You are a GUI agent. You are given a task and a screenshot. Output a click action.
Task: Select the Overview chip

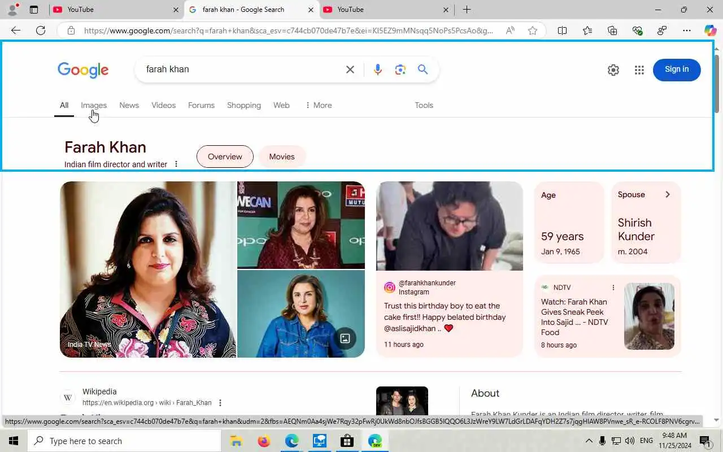coord(225,157)
